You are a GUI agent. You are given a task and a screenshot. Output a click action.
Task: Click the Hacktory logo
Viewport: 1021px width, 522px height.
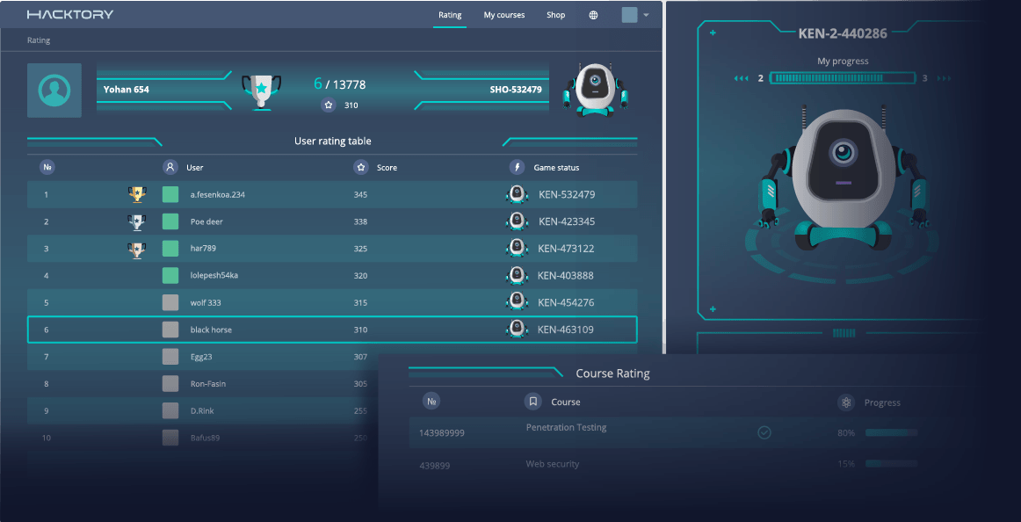click(69, 14)
